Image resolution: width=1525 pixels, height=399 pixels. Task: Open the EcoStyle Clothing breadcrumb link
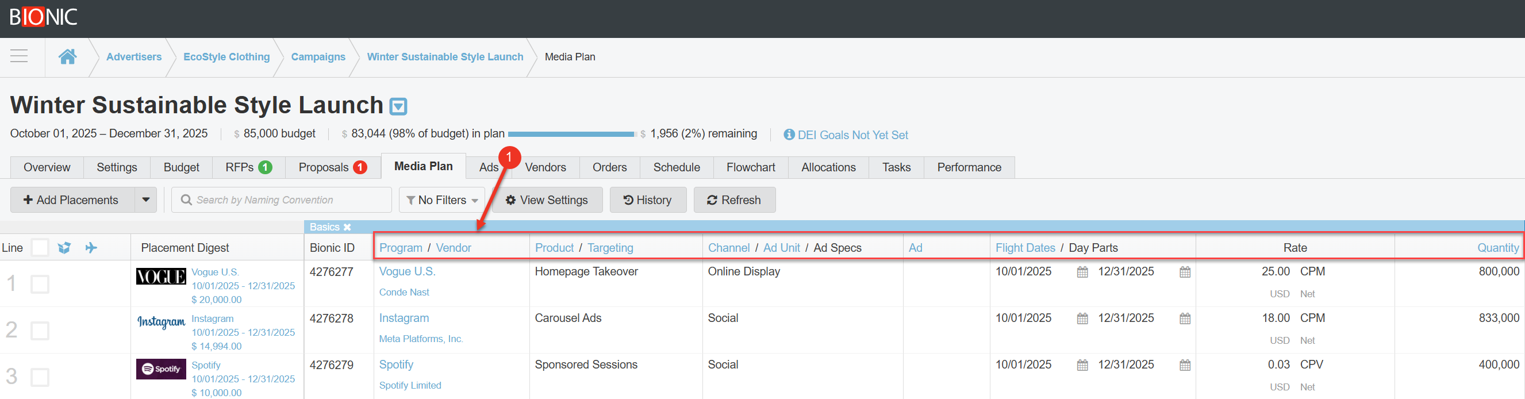tap(226, 57)
